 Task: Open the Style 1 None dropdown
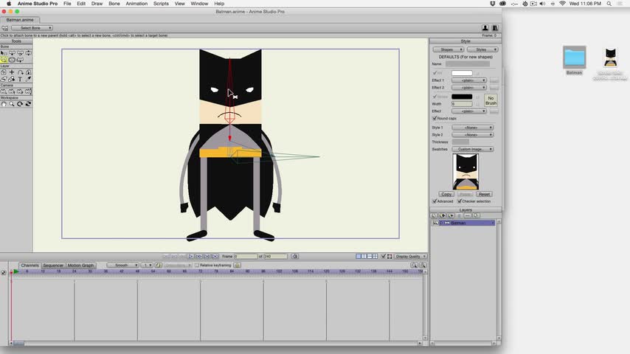[472, 128]
